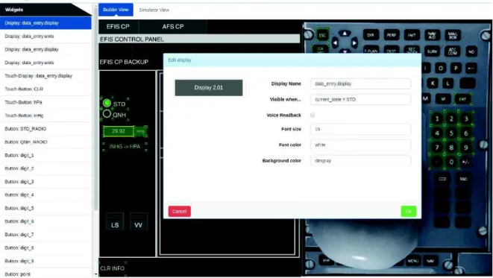Viewport: 493px width, 278px height.
Task: Select 'Button: point' in the widgets list
Action: (x=46, y=274)
